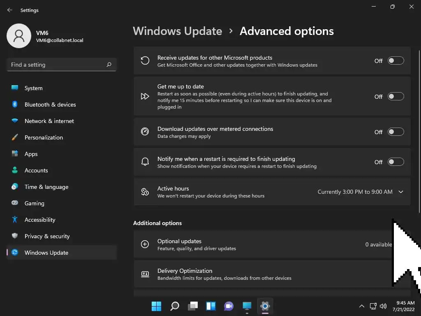Click the vertical scrollbar on right edge

[419, 132]
